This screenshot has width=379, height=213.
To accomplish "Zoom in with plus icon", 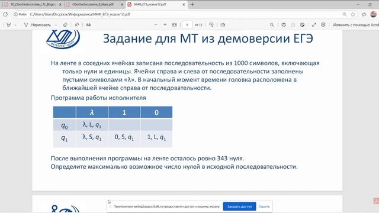I will [165, 25].
